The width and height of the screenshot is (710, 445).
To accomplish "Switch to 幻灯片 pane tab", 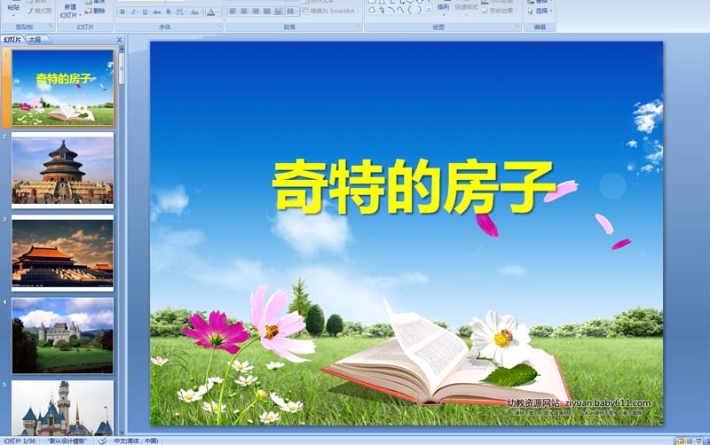I will [x=12, y=40].
